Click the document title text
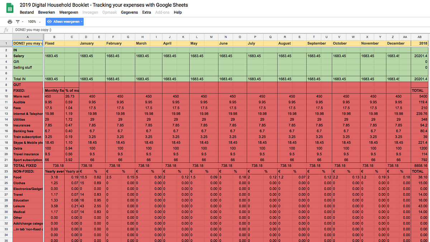This screenshot has height=242, width=430. [x=104, y=5]
